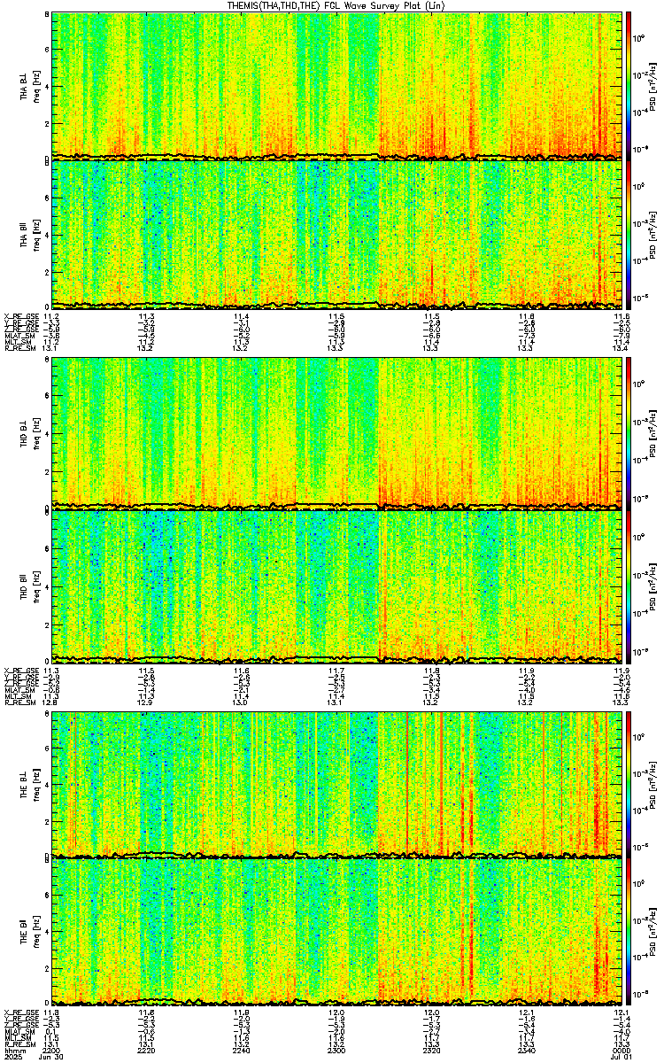Open the THE B-perpendicular spectrogram panel
This screenshot has height=1063, width=664.
(336, 783)
